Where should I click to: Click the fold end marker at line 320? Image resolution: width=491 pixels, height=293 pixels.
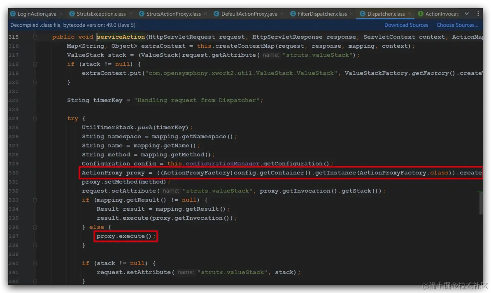35,82
